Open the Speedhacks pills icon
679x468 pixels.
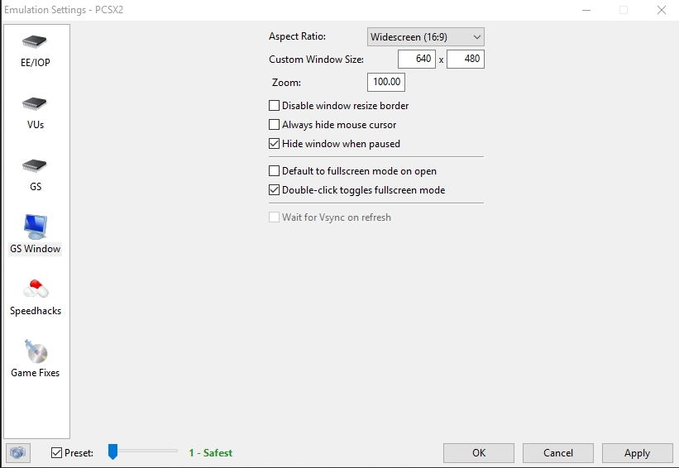point(36,289)
